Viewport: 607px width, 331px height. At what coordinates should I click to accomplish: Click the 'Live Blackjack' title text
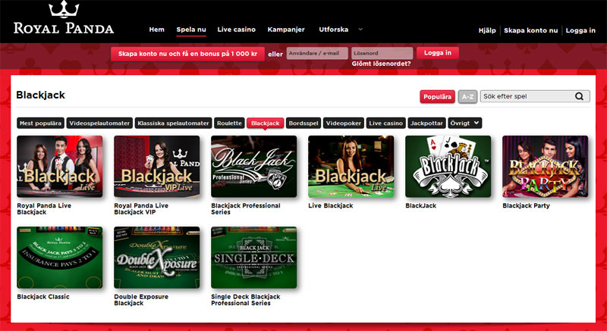331,206
